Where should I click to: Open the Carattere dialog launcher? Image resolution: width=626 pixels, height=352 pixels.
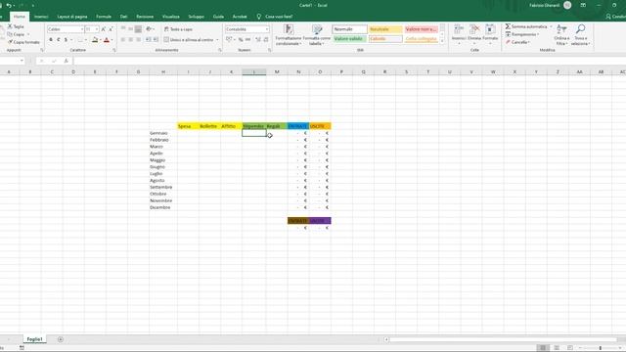114,50
